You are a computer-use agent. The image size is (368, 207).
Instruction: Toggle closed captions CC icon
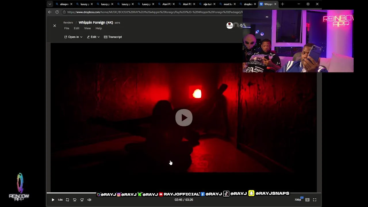click(307, 200)
